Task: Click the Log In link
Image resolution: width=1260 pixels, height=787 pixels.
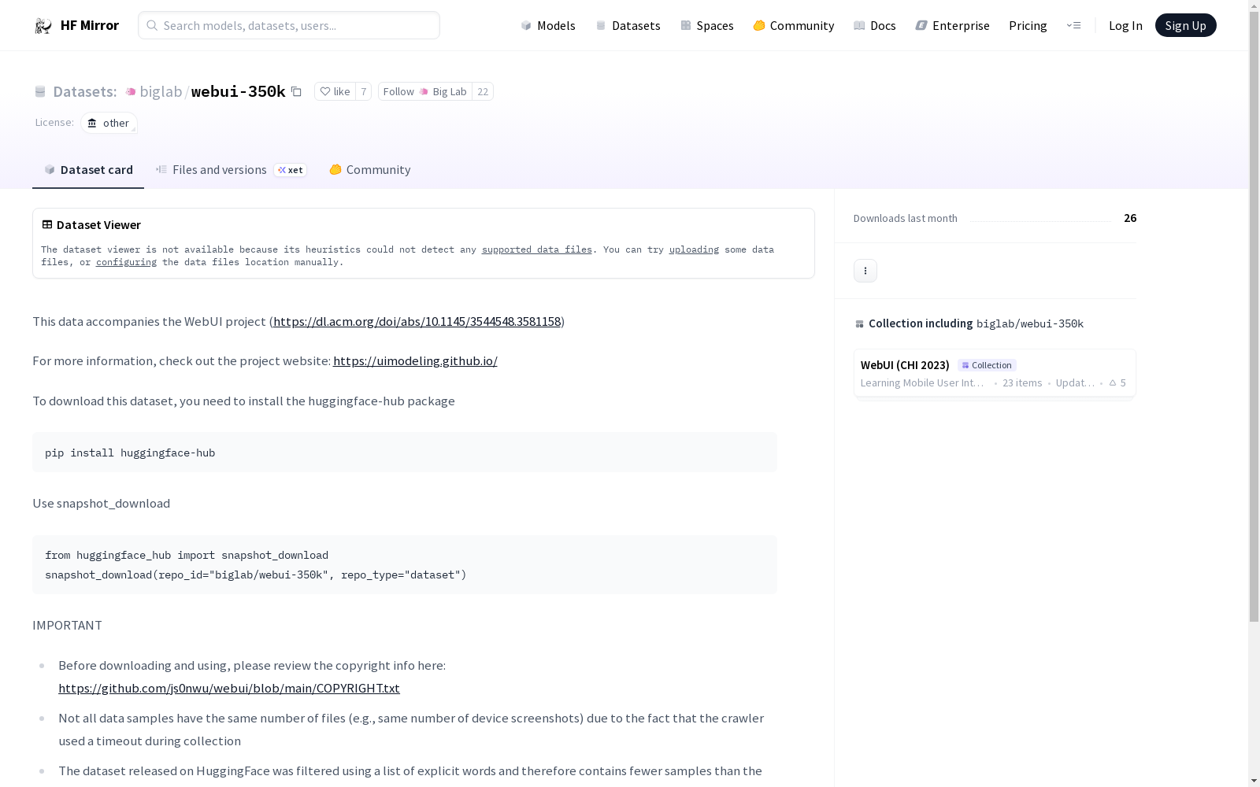Action: [1125, 25]
